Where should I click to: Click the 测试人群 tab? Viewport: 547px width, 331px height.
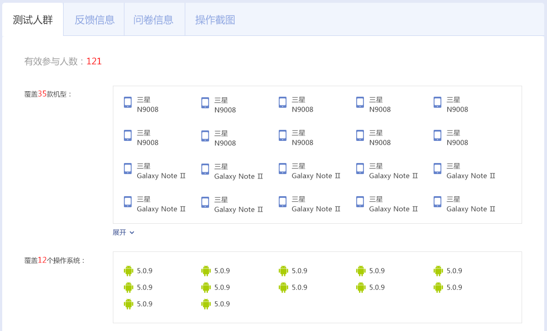[33, 20]
